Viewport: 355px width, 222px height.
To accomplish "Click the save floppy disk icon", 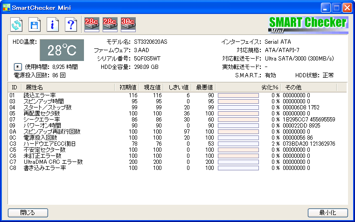I will point(35,24).
